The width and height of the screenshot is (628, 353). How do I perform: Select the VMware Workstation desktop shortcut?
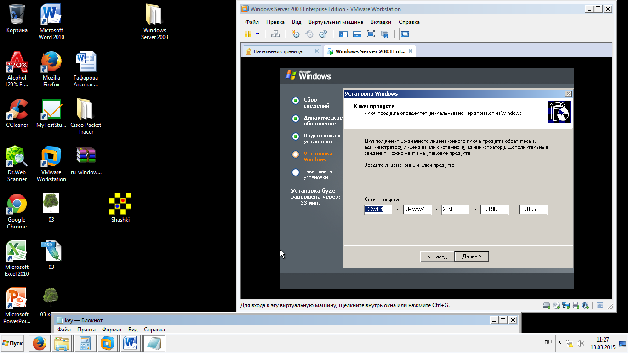[51, 164]
